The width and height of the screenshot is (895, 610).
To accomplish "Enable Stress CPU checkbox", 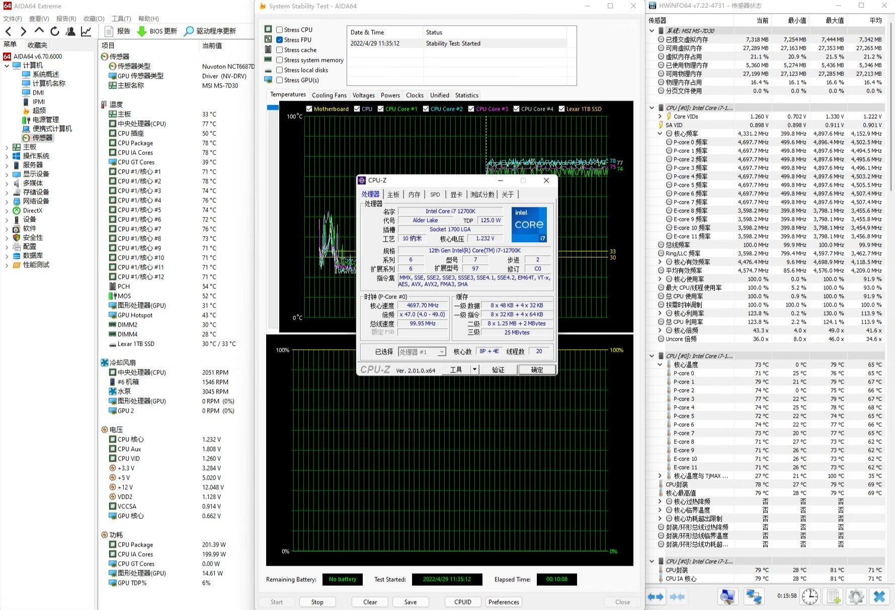I will pos(279,30).
